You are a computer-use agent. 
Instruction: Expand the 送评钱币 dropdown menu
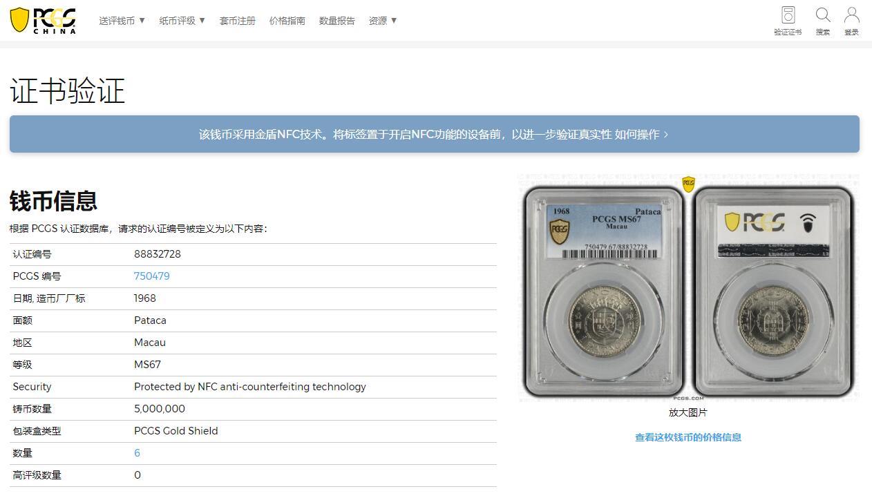pos(122,21)
